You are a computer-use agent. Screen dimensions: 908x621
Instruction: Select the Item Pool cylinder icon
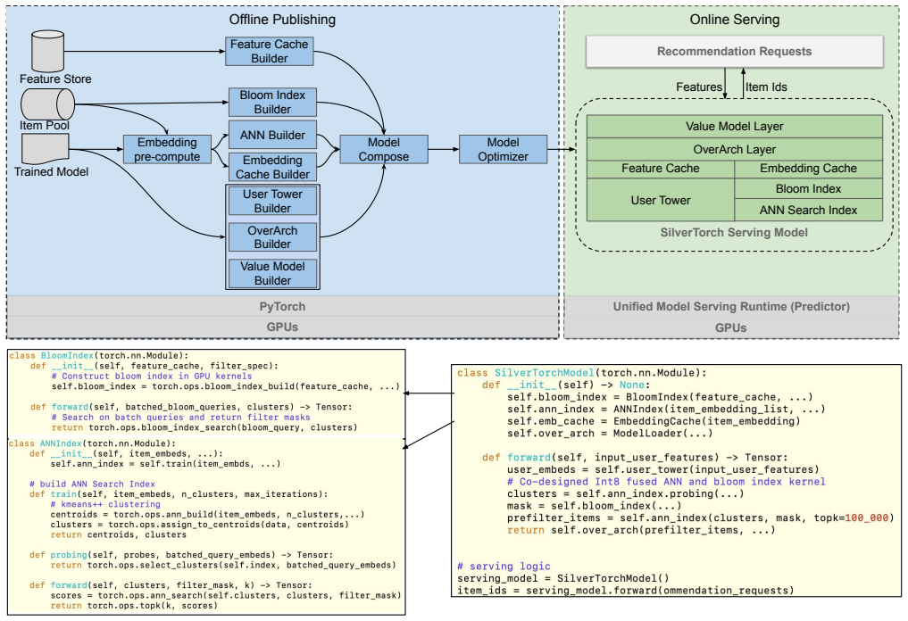[47, 104]
